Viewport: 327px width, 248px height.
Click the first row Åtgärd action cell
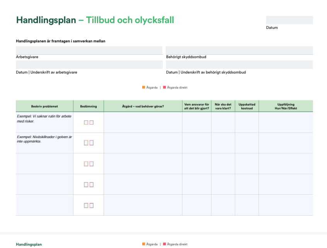click(143, 122)
